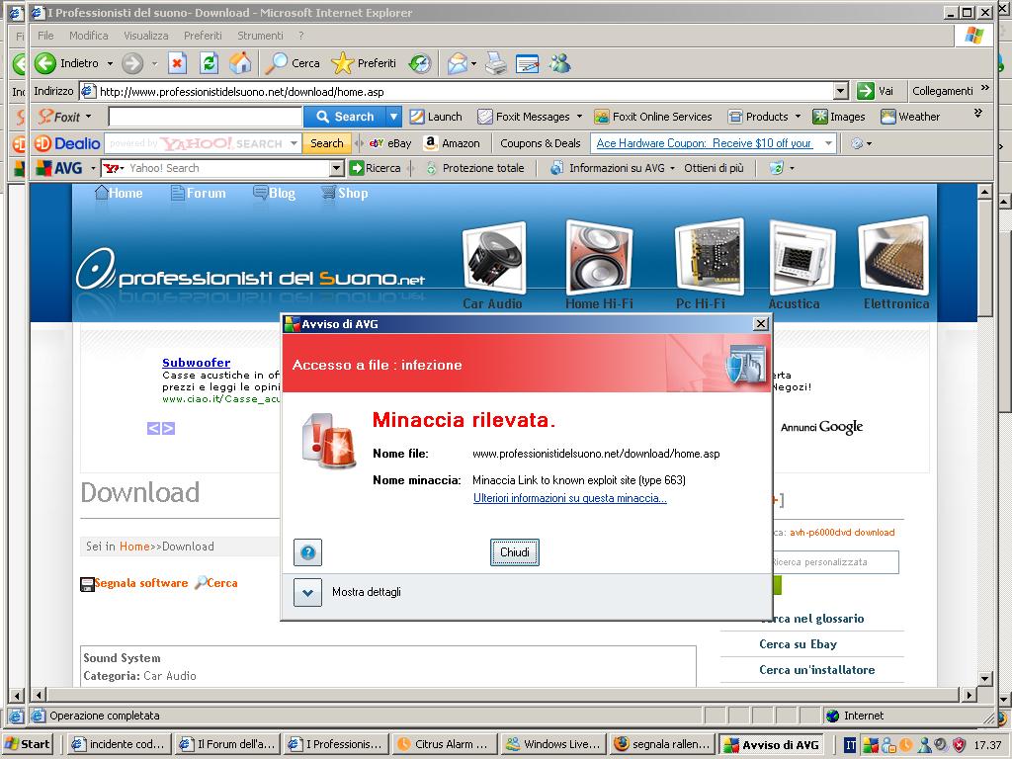Open the Forum site tab
Viewport: 1012px width, 759px height.
tap(198, 193)
